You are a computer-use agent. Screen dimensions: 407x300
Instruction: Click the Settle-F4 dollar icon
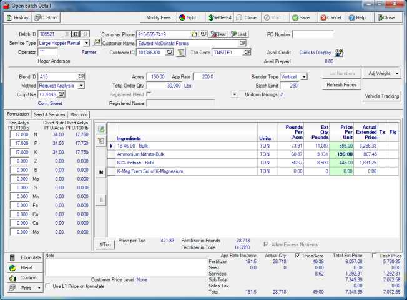(212, 18)
